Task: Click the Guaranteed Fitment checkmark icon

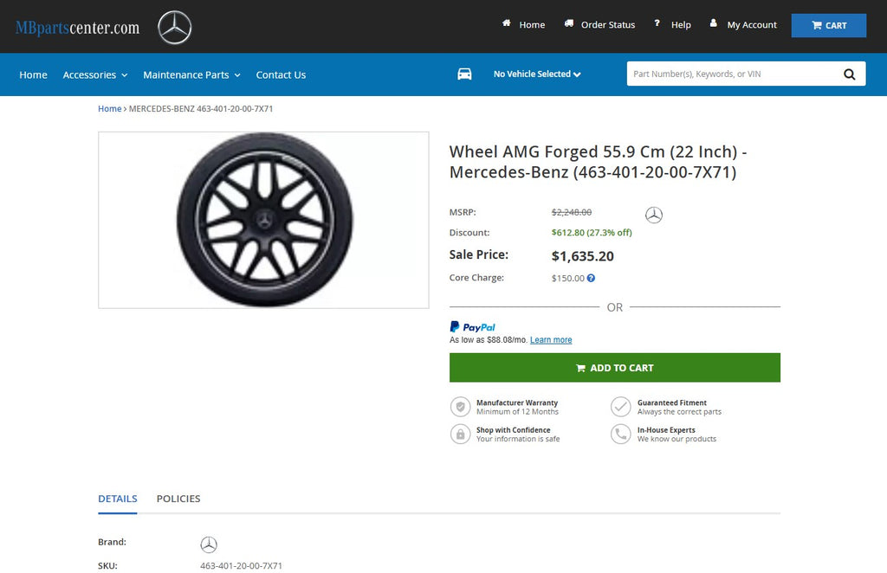Action: tap(620, 407)
